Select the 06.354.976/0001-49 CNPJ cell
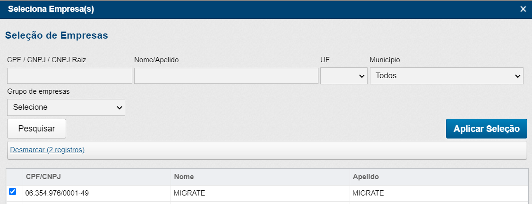This screenshot has width=532, height=204. (x=57, y=193)
